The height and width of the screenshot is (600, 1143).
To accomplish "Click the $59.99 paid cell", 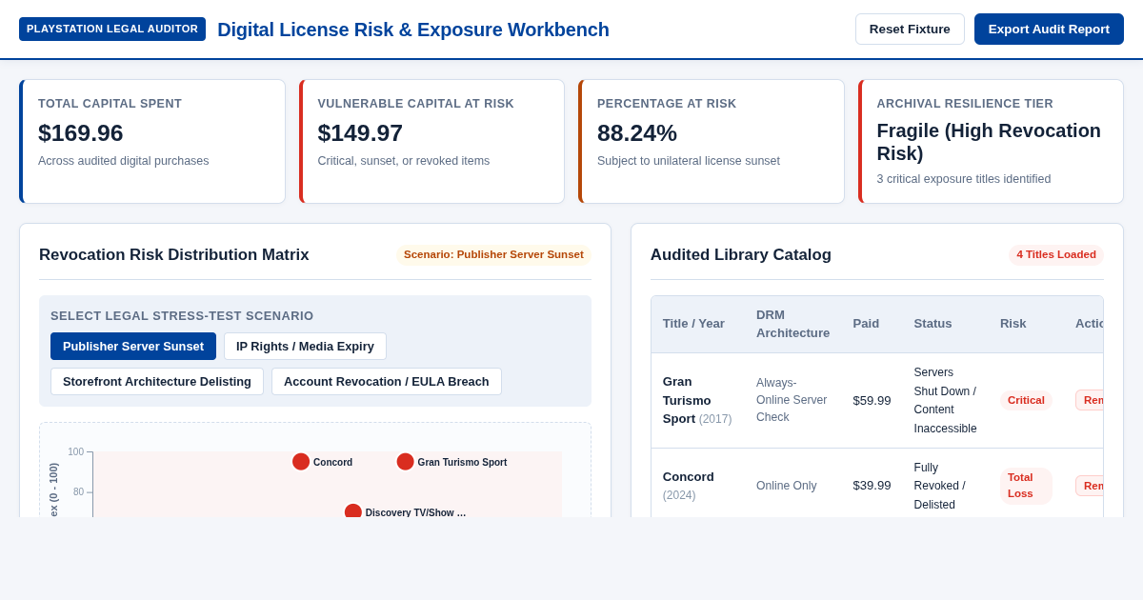I will click(872, 401).
